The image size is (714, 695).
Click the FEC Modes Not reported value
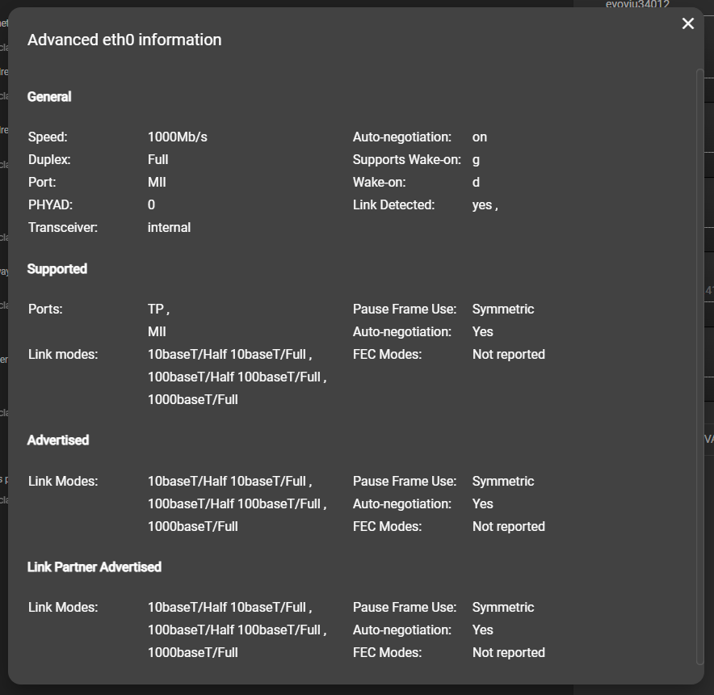509,354
